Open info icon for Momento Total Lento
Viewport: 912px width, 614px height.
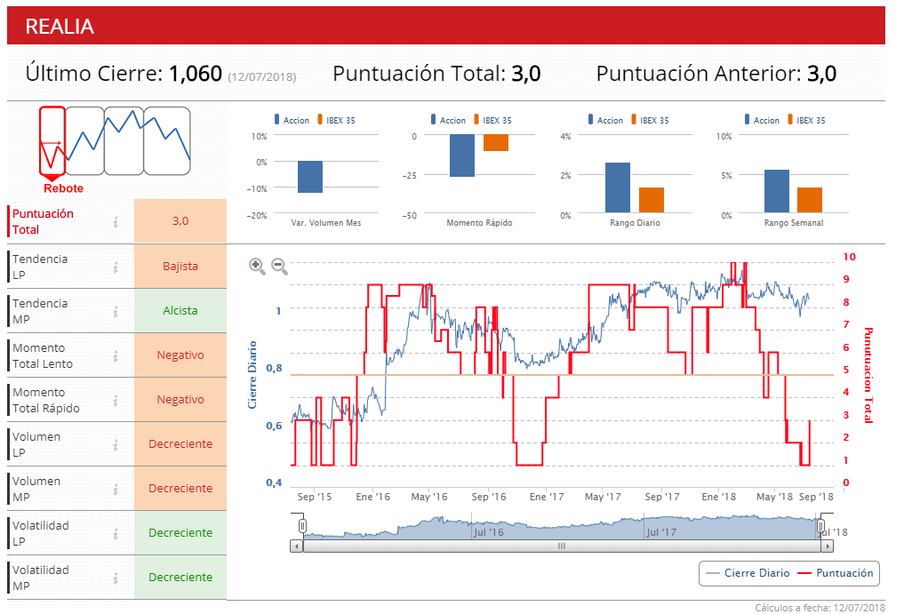116,355
